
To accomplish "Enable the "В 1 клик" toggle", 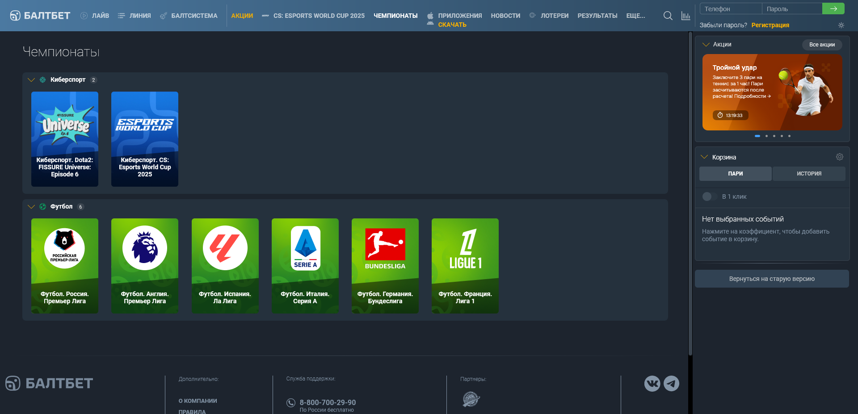I will click(x=709, y=197).
